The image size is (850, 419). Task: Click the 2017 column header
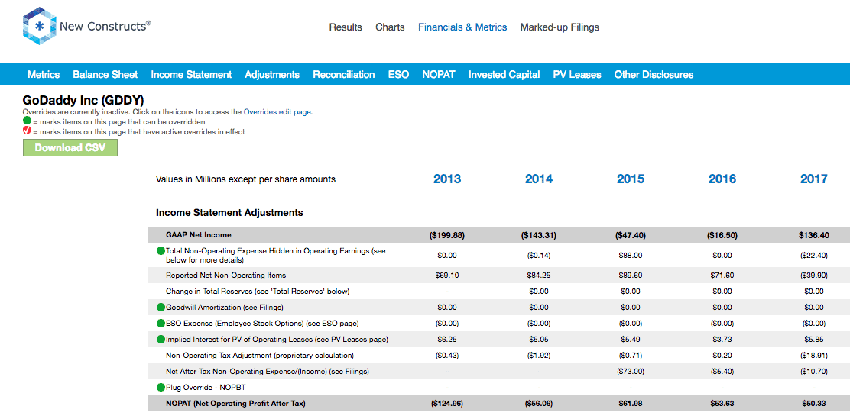tap(813, 179)
